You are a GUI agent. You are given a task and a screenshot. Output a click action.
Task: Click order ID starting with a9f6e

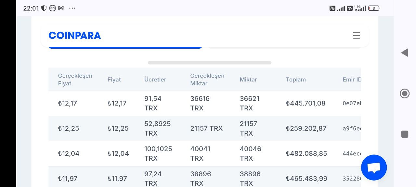352,129
